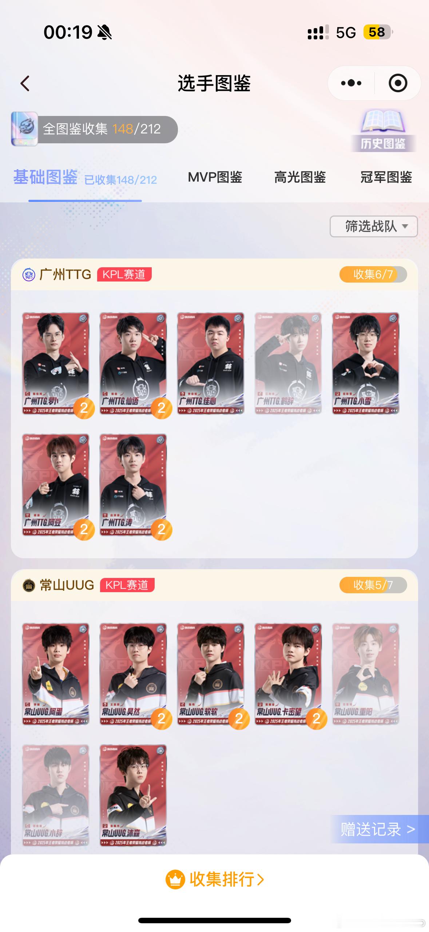The height and width of the screenshot is (932, 429).
Task: Switch to the MVP图鉴 tab
Action: click(215, 177)
